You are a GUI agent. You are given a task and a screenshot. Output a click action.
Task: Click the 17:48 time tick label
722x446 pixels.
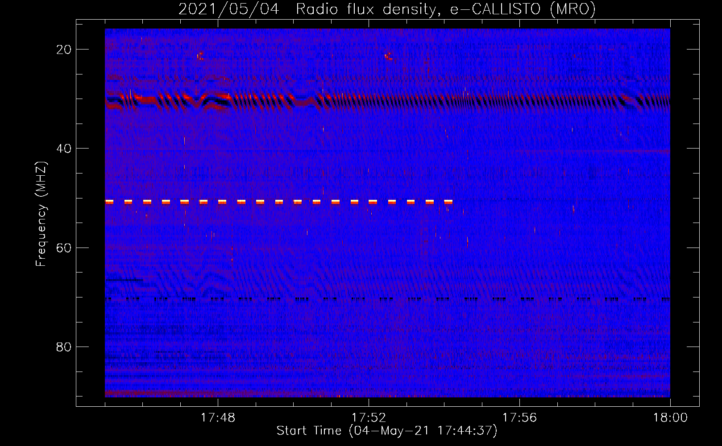[218, 418]
